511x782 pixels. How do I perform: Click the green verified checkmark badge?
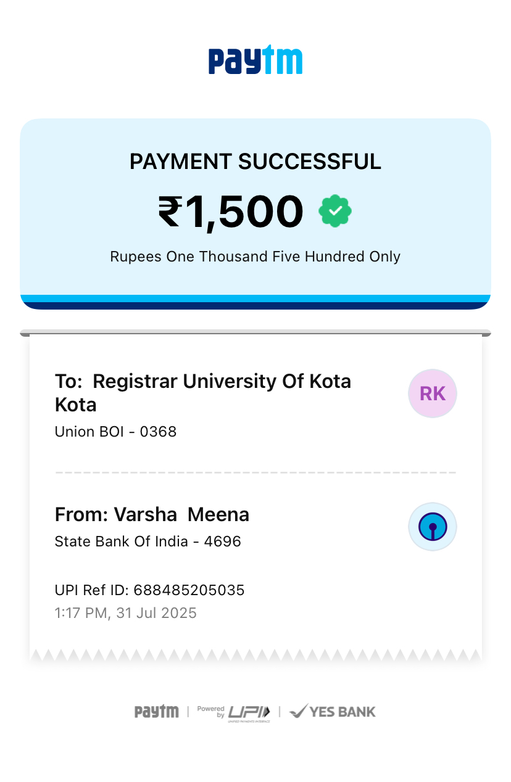click(x=335, y=211)
